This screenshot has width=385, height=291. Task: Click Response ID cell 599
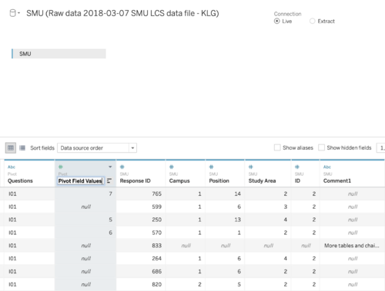141,207
